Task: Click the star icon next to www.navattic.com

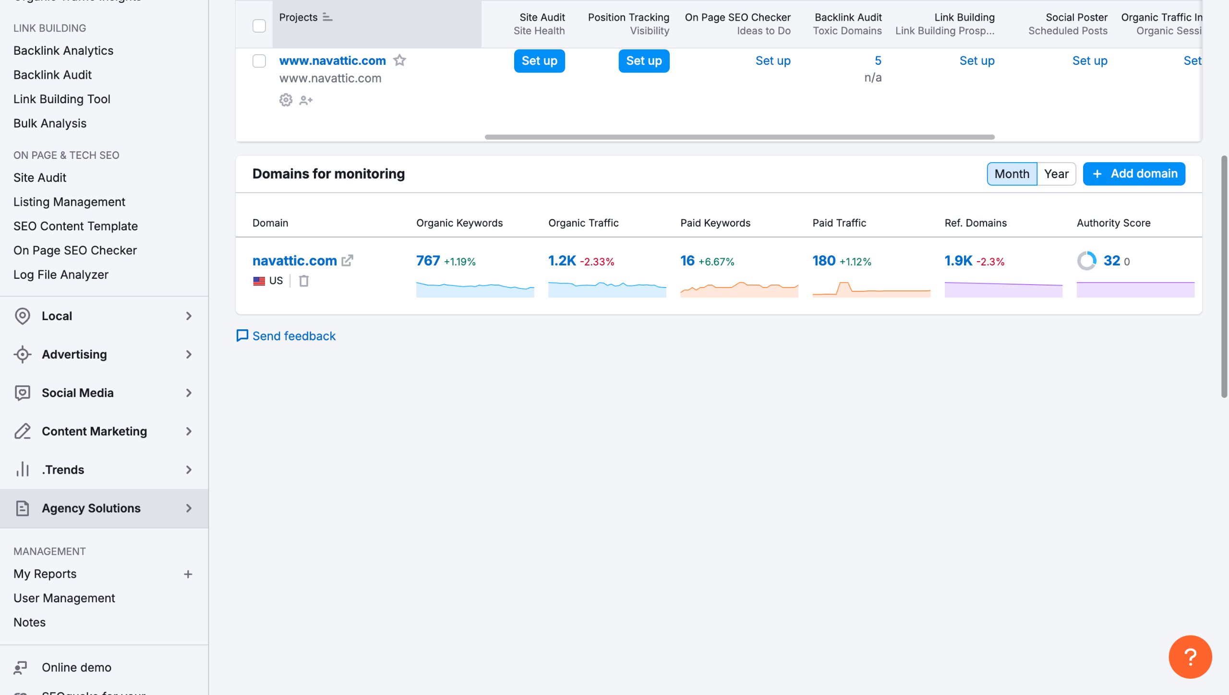Action: 399,60
